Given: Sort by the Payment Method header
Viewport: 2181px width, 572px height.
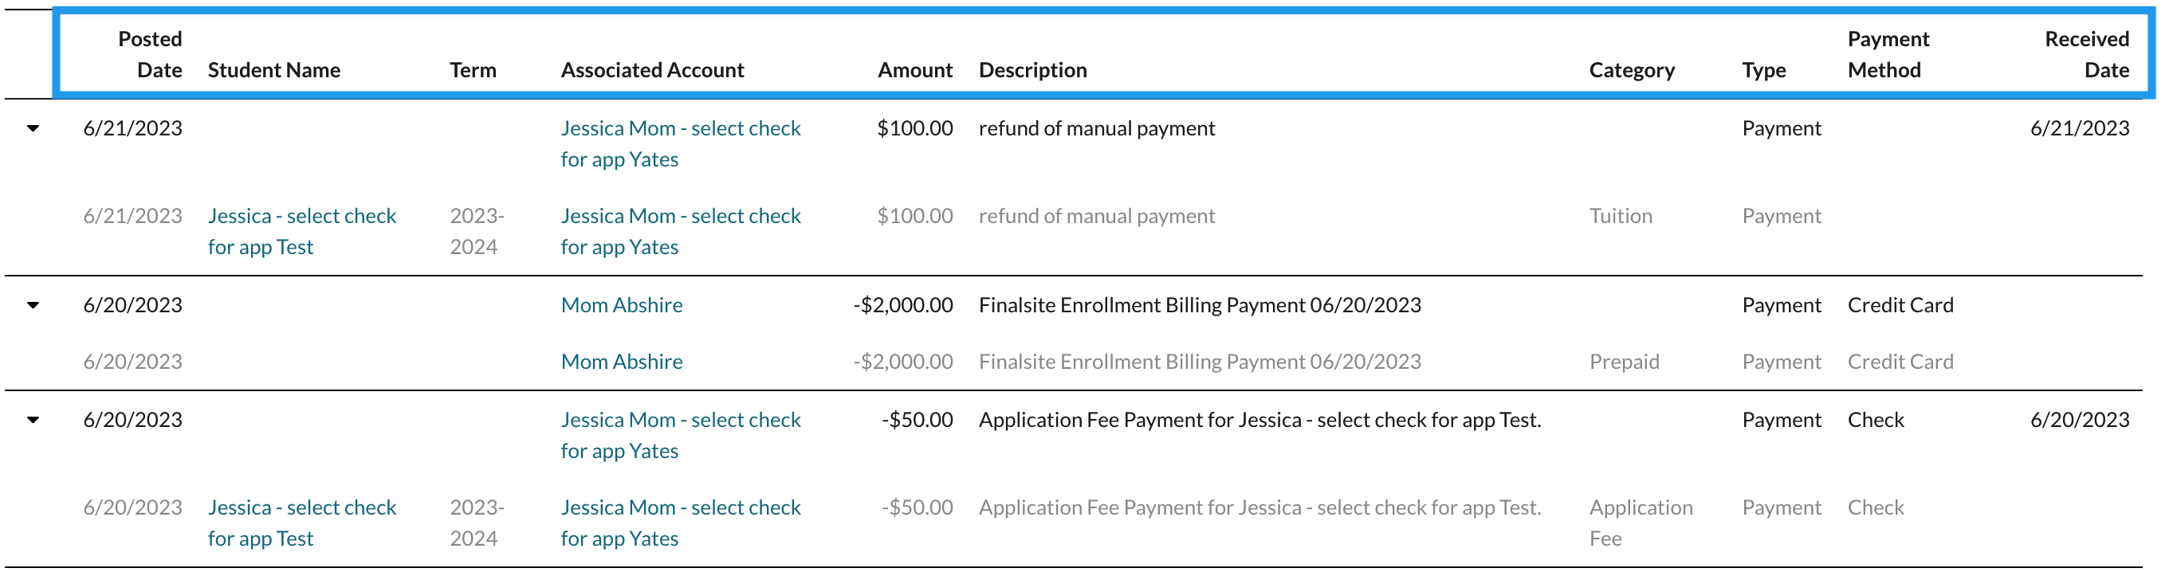Looking at the screenshot, I should pos(1887,54).
